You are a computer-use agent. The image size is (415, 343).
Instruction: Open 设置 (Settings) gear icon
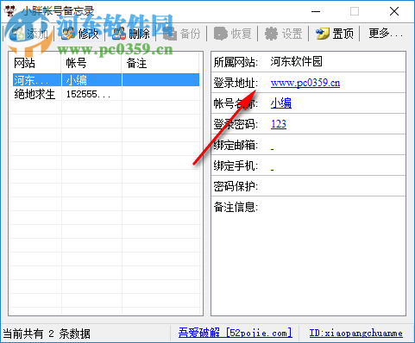click(x=271, y=34)
